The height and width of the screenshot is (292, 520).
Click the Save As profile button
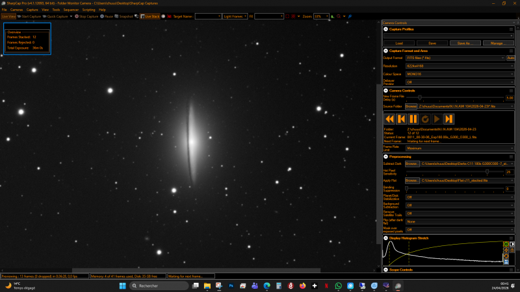coord(465,43)
